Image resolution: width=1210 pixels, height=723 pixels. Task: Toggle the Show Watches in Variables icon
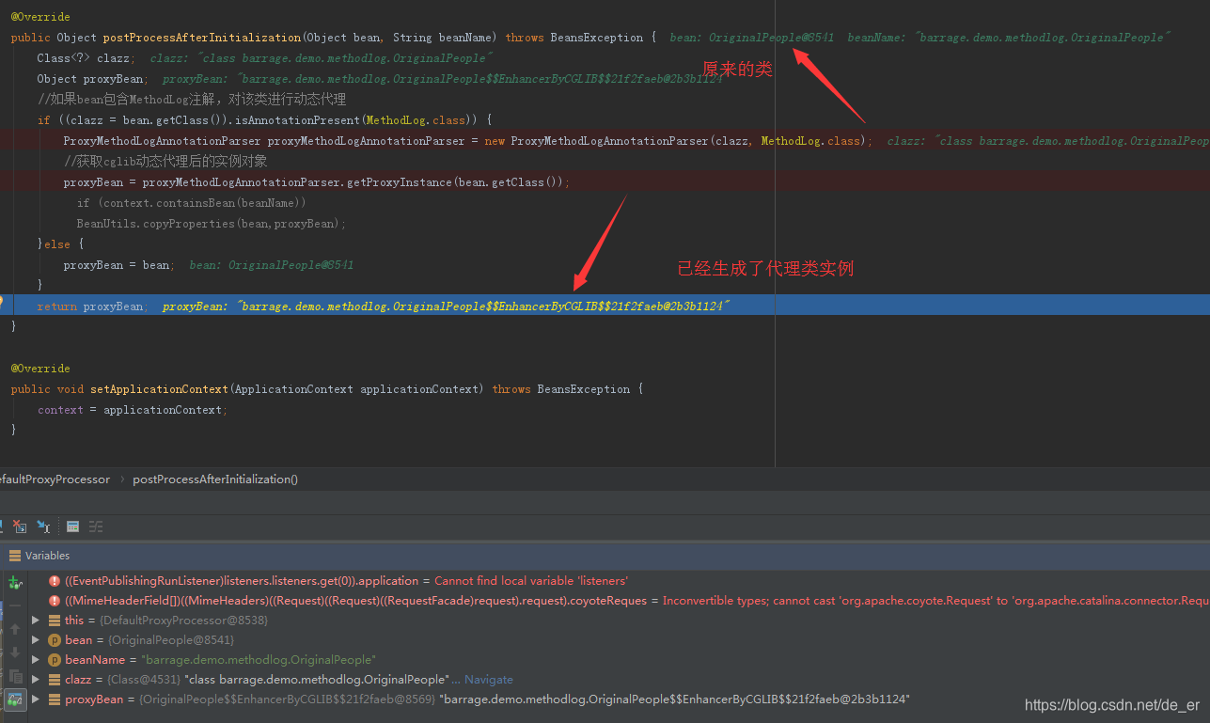pos(15,699)
